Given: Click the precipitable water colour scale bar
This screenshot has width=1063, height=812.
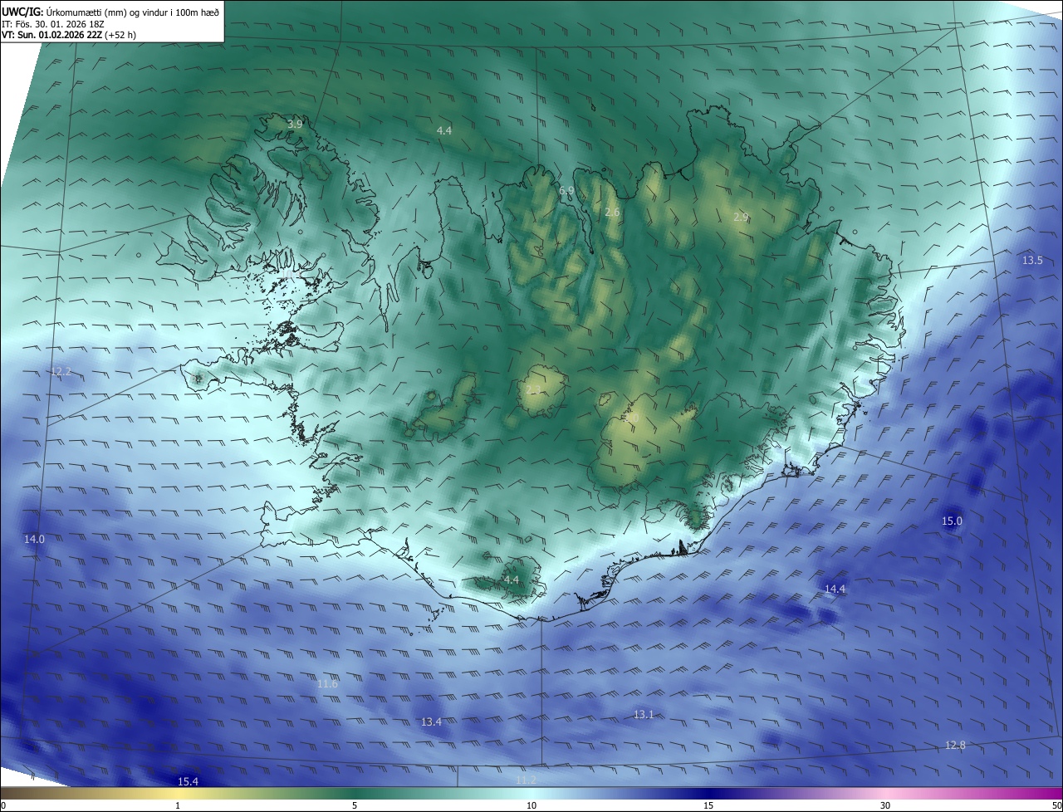Looking at the screenshot, I should tap(531, 793).
